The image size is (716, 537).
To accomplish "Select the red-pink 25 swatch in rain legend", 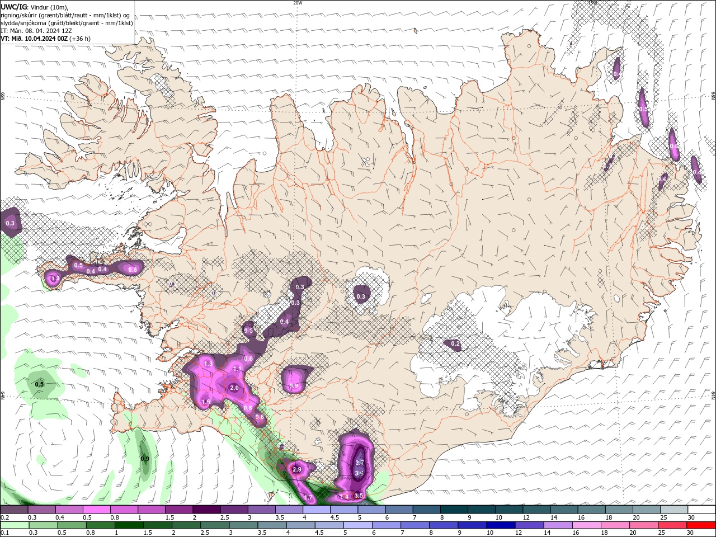I will tap(672, 525).
